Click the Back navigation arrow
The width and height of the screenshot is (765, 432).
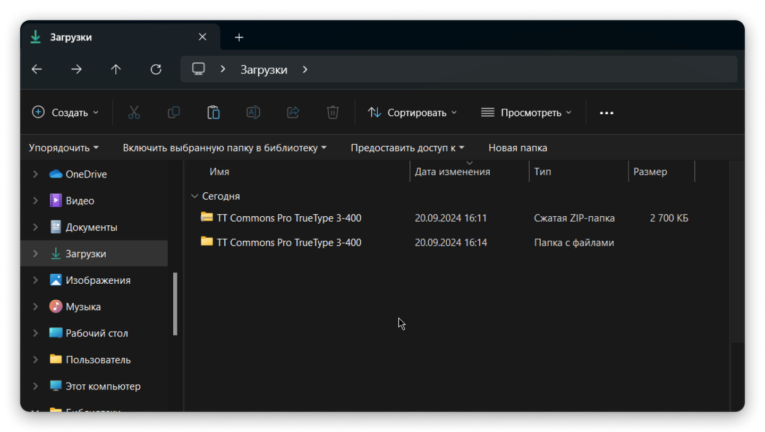(37, 70)
